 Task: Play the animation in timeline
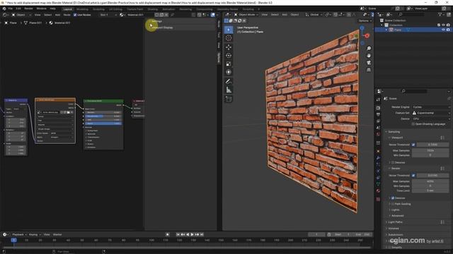[192, 234]
